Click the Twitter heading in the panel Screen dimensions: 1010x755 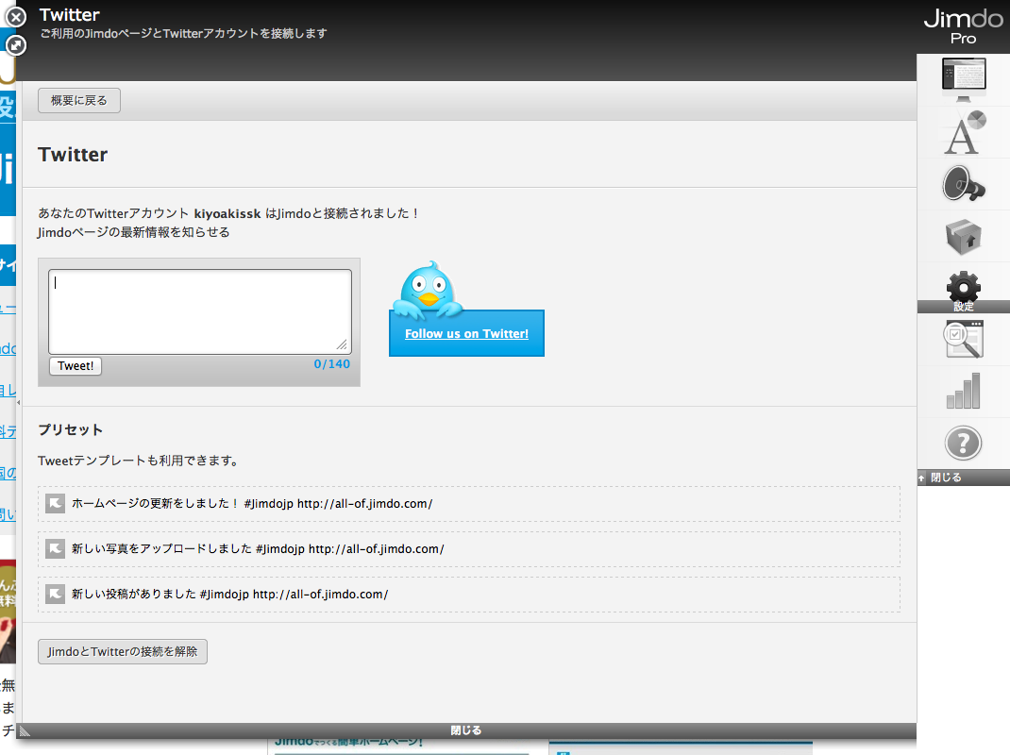pyautogui.click(x=73, y=155)
